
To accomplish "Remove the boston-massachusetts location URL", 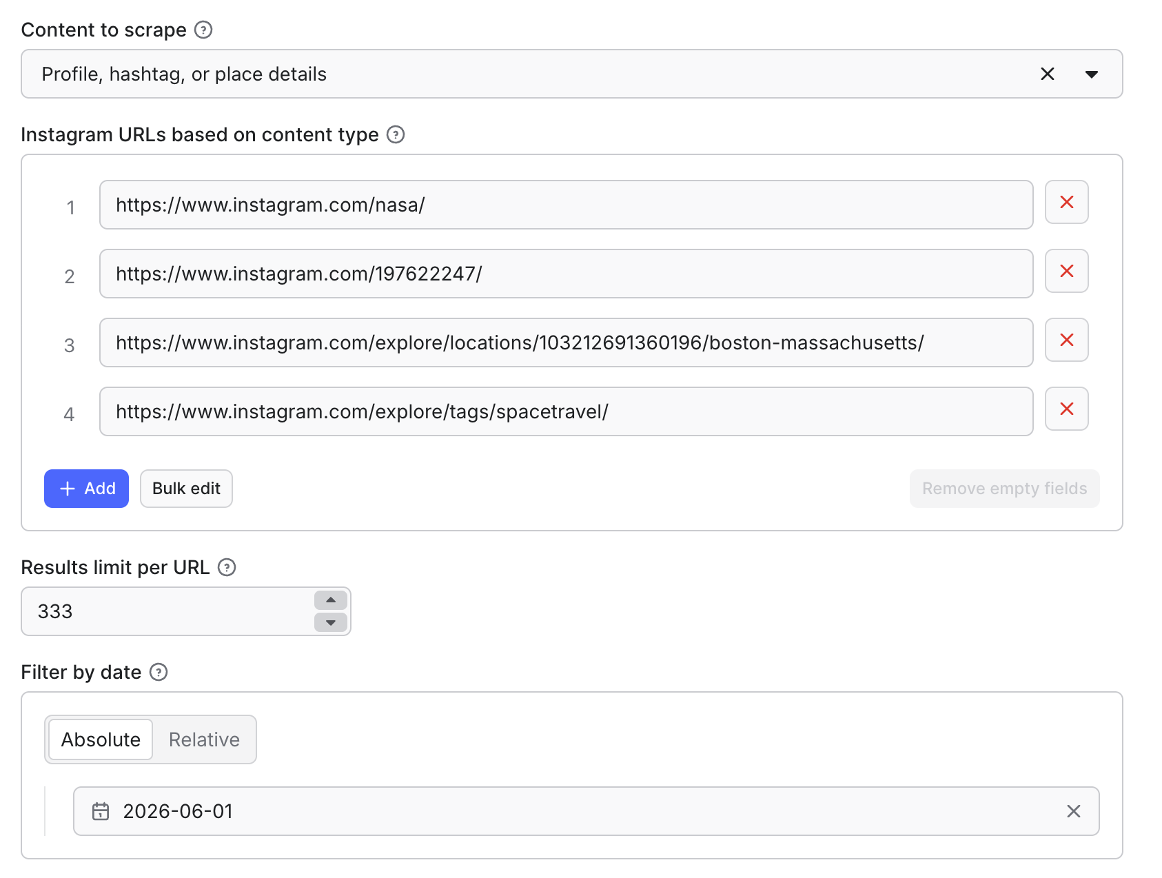I will pyautogui.click(x=1066, y=340).
